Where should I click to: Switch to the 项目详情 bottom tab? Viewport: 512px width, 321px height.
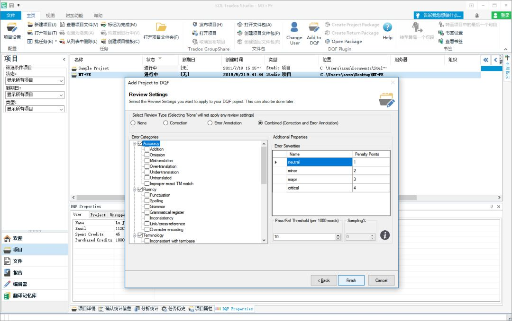pos(83,309)
